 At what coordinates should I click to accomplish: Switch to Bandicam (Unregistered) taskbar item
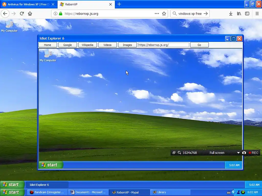[x=47, y=192]
